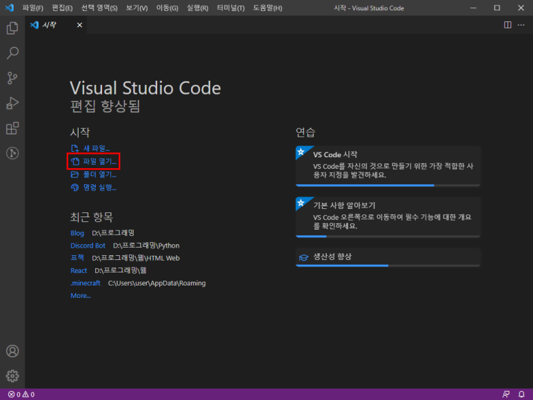This screenshot has width=533, height=400.
Task: Open the Search view in activity bar
Action: (12, 53)
